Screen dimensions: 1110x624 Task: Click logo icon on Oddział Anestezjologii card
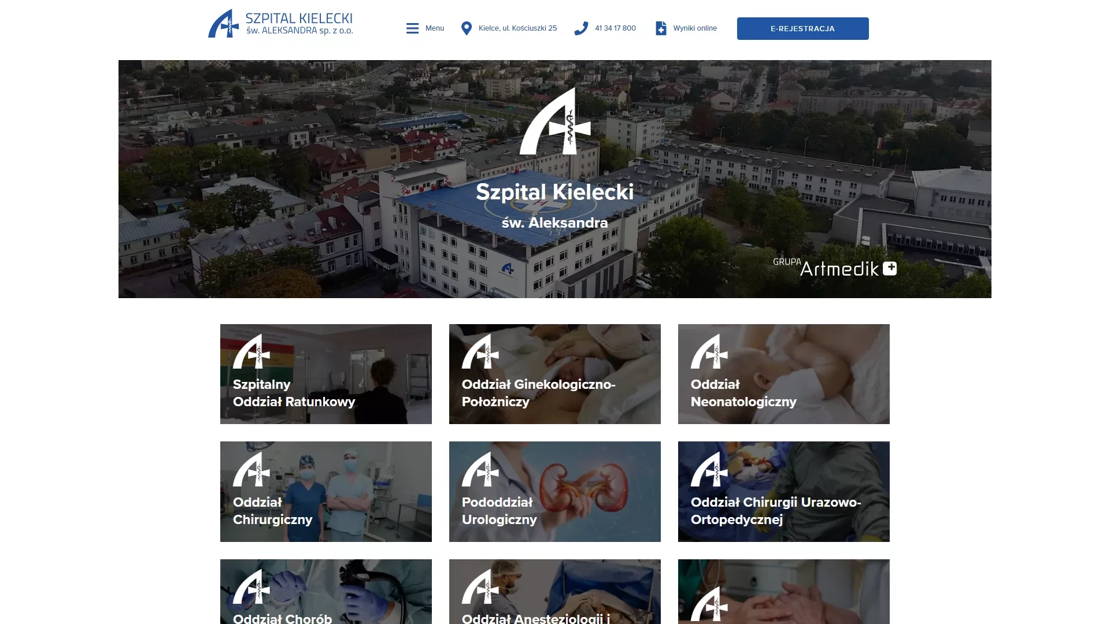(x=480, y=586)
